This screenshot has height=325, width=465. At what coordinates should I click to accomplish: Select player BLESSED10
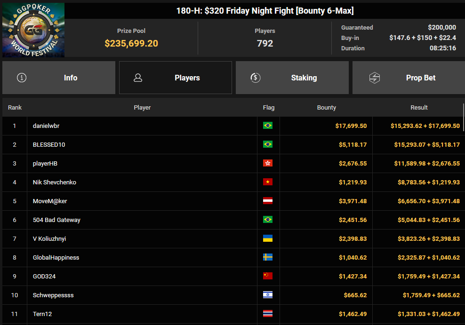tap(49, 144)
